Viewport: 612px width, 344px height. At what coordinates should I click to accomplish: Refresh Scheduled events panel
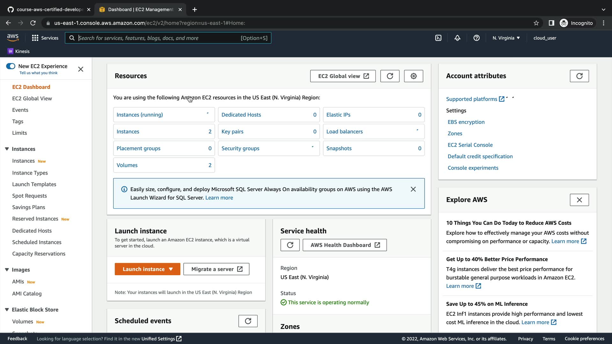[x=248, y=321]
